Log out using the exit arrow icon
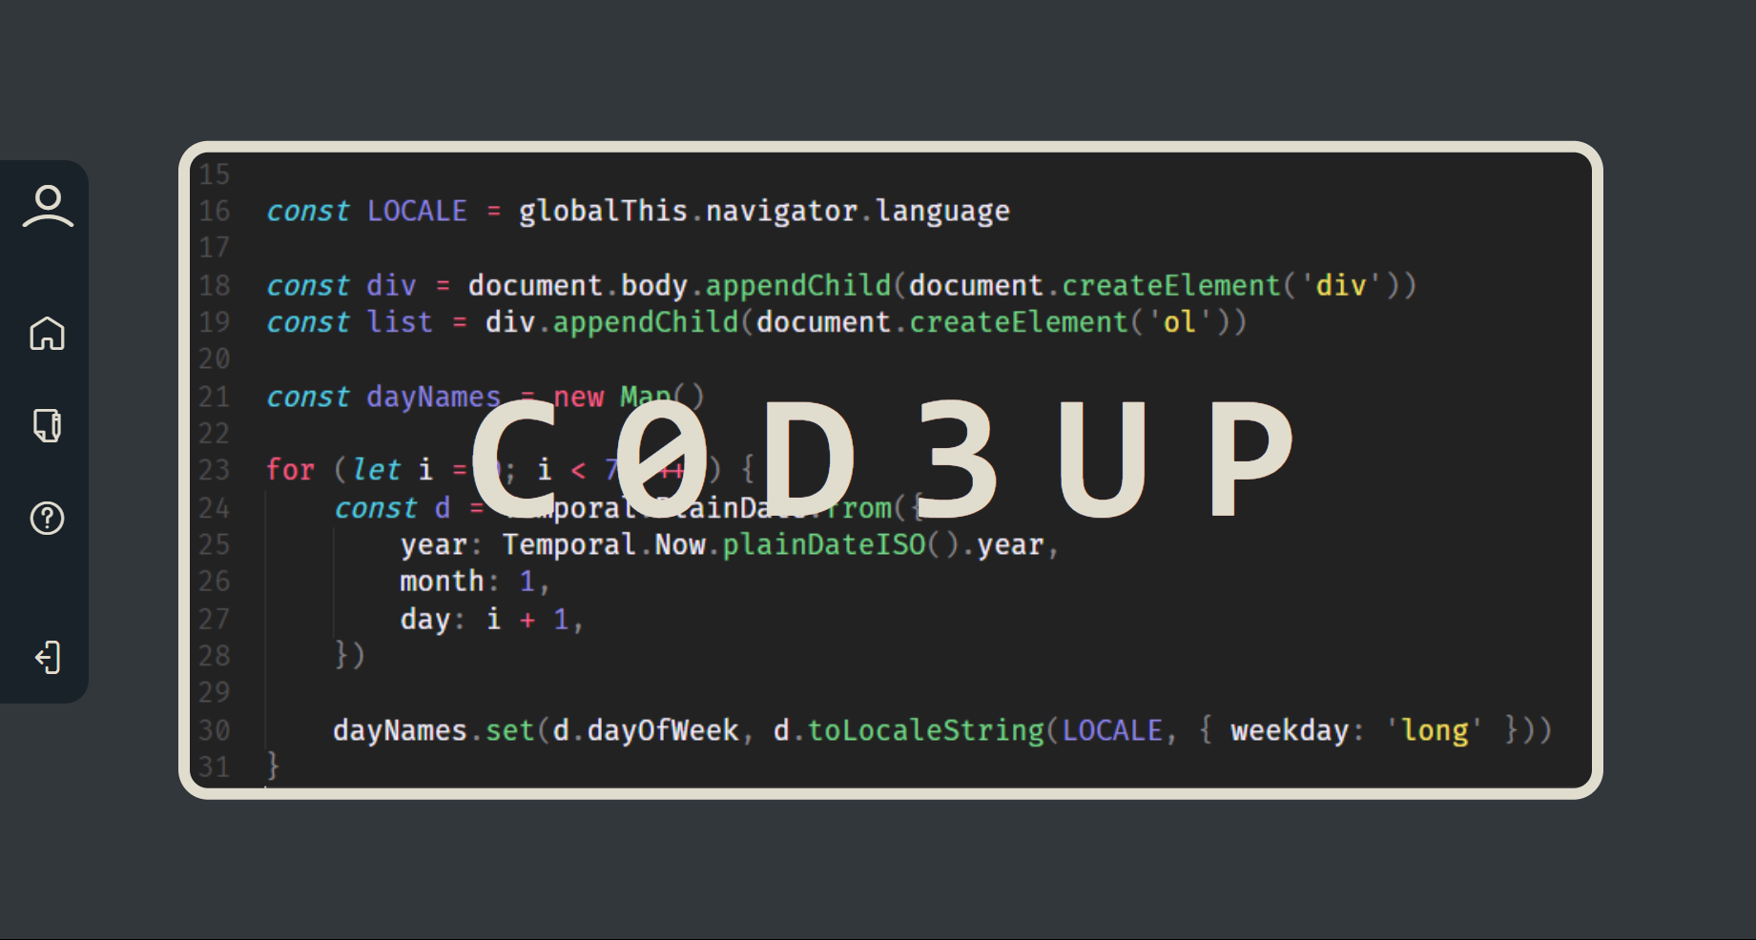The height and width of the screenshot is (940, 1756). click(x=48, y=658)
